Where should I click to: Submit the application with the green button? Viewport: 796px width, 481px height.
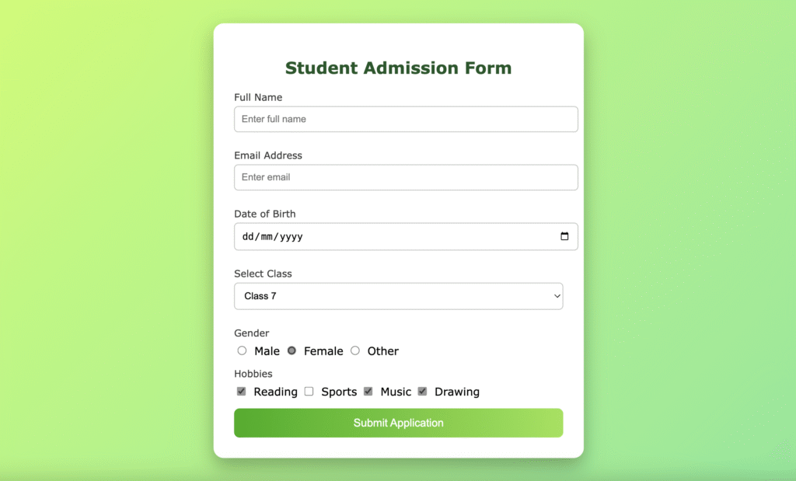click(399, 423)
